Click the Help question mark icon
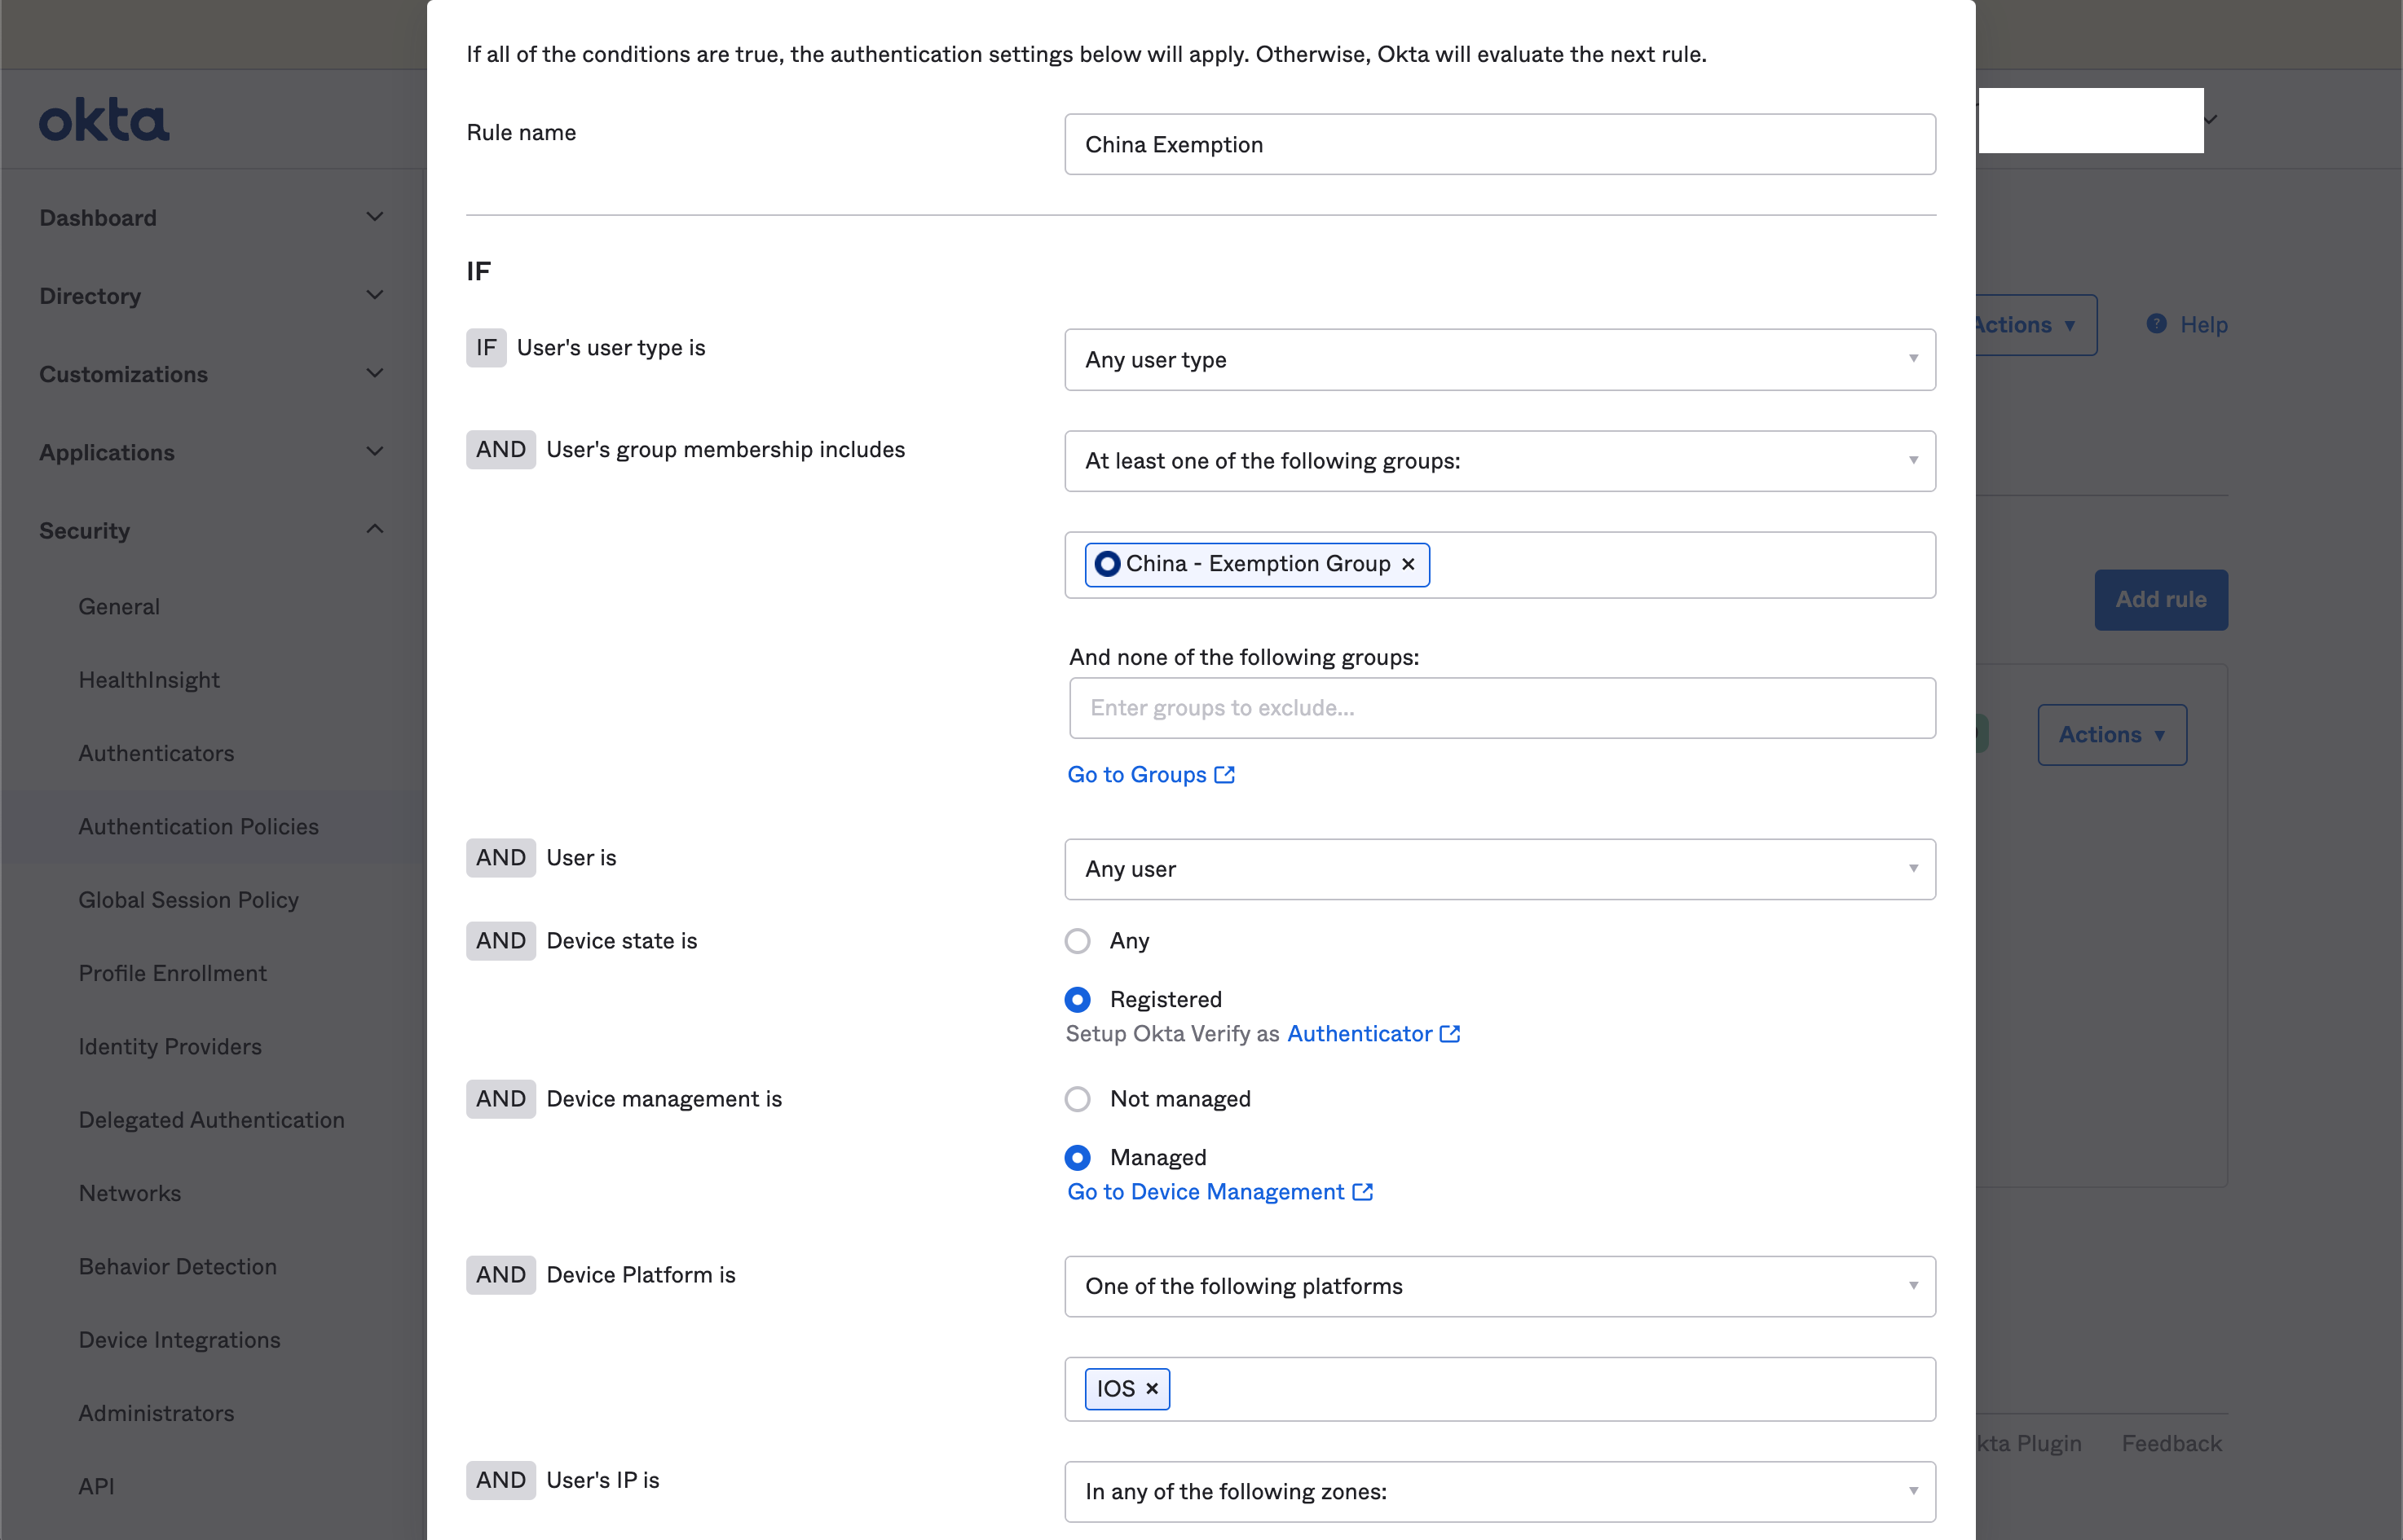The width and height of the screenshot is (2403, 1540). pos(2156,324)
